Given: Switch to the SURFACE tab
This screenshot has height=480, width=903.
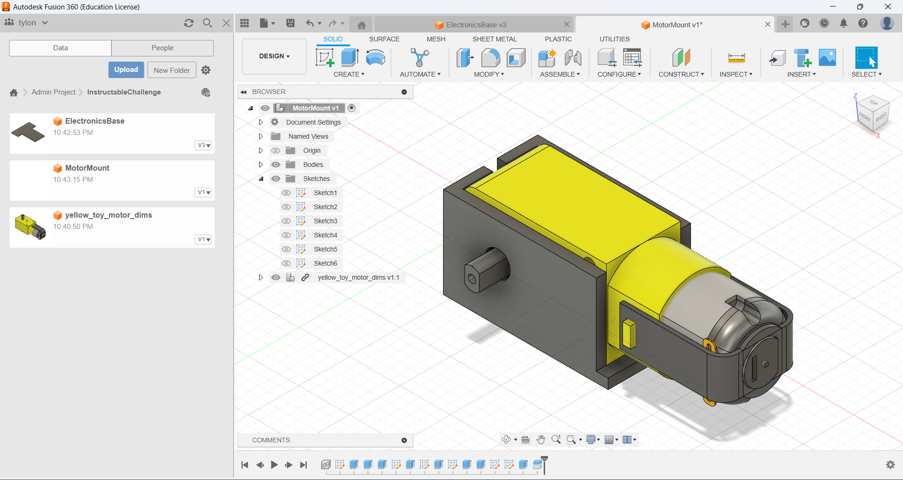Looking at the screenshot, I should (384, 39).
